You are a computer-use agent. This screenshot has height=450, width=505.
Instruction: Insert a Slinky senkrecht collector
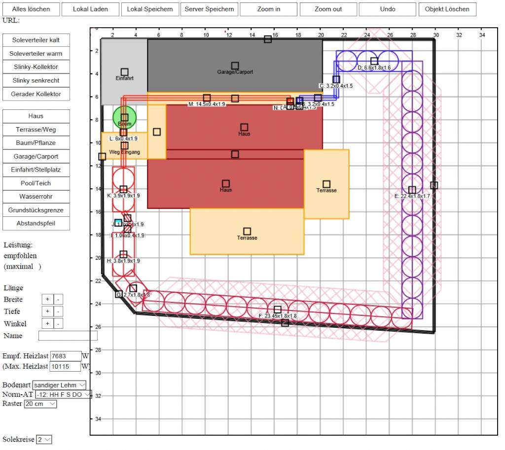pyautogui.click(x=36, y=80)
